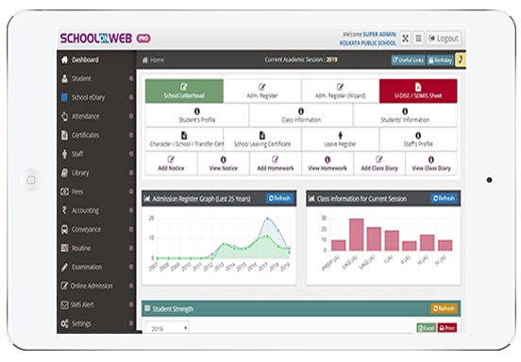521x362 pixels.
Task: Click the Accounting rupee icon
Action: pyautogui.click(x=64, y=210)
